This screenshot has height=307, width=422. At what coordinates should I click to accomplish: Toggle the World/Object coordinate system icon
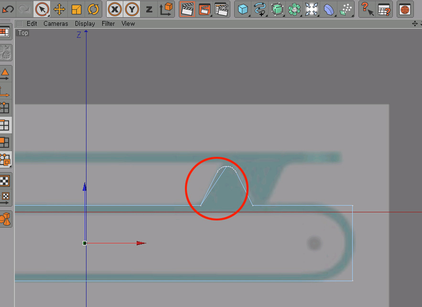(166, 10)
